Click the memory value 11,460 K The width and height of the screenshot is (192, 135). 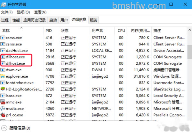coord(141,70)
